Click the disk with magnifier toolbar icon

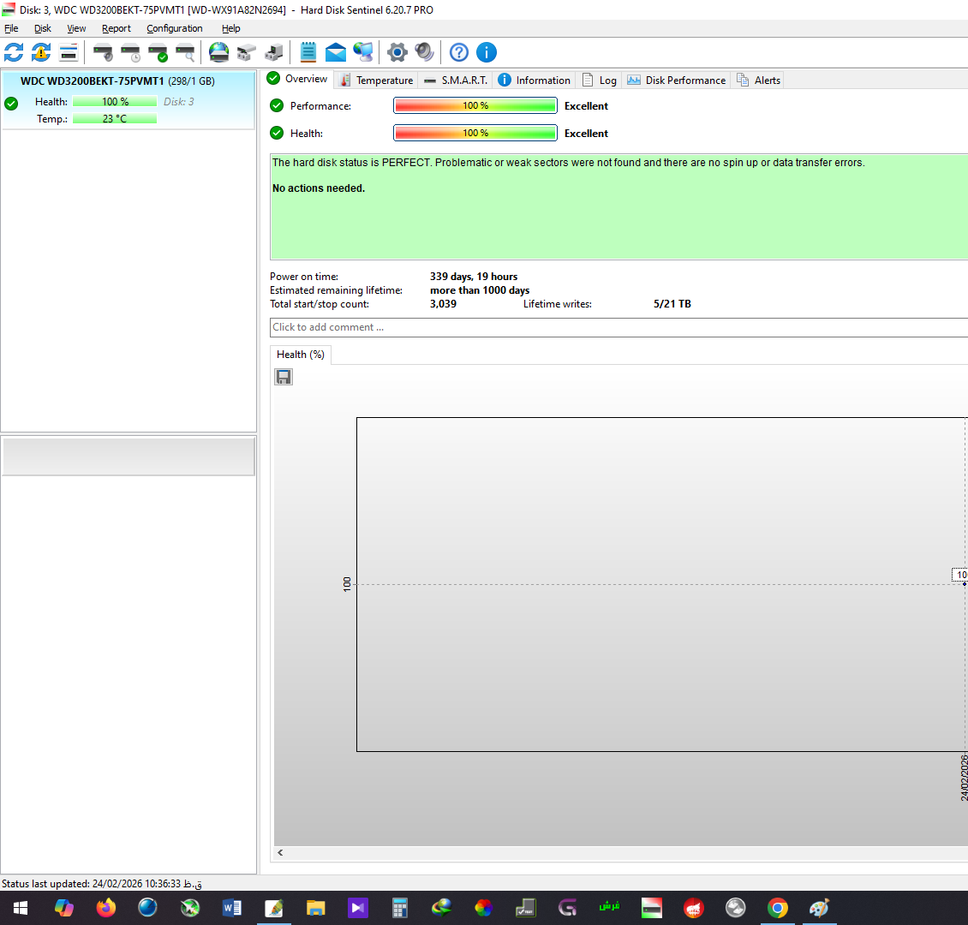click(185, 52)
